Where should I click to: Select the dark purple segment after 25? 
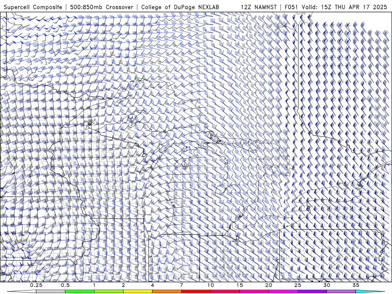pyautogui.click(x=312, y=292)
